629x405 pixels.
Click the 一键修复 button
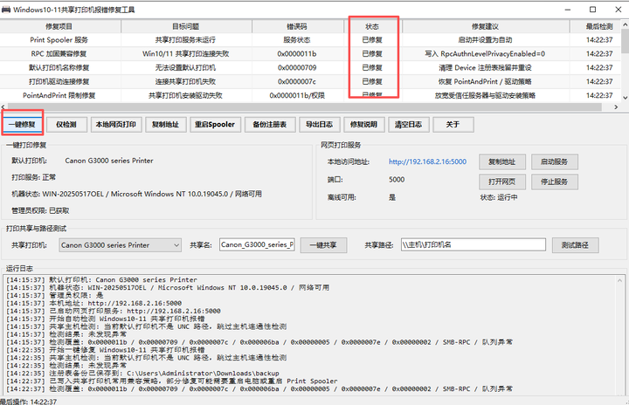click(23, 124)
